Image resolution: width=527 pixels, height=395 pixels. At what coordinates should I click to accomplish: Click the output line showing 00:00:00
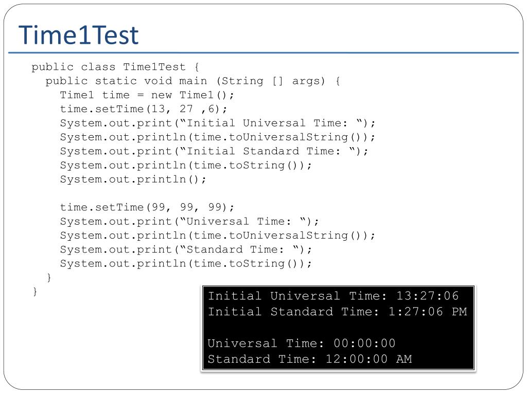coord(302,343)
